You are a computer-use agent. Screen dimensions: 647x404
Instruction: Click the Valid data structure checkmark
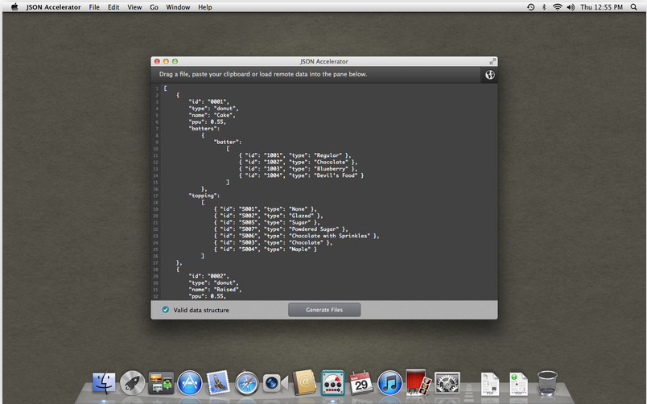[166, 310]
